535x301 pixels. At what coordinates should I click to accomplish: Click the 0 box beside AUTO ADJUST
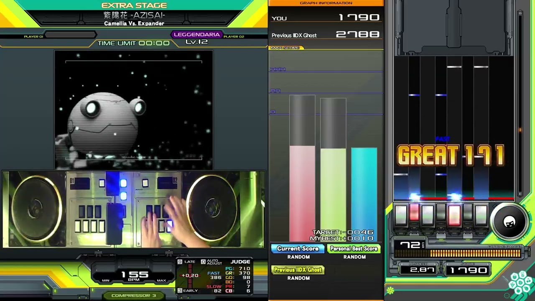(203, 262)
